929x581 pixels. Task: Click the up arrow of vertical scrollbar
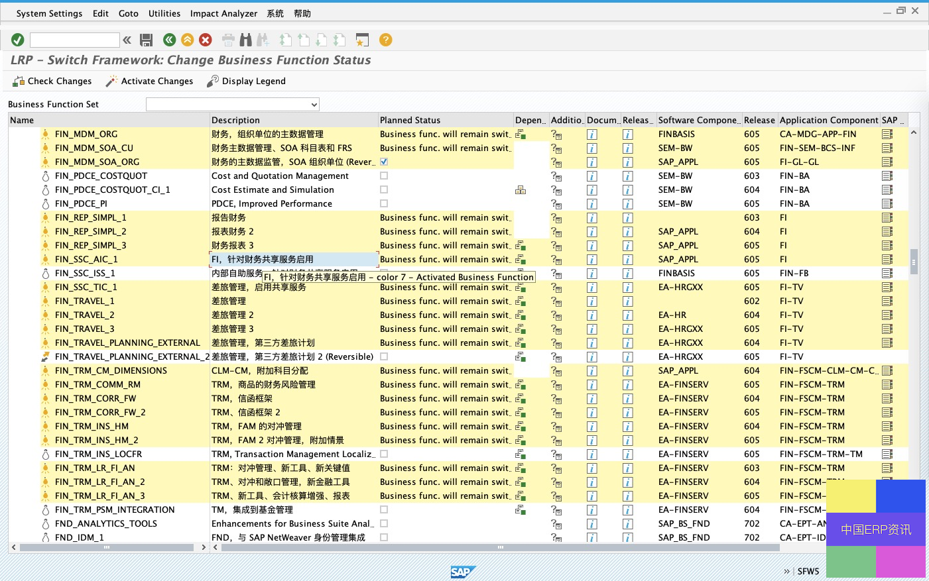[x=914, y=132]
